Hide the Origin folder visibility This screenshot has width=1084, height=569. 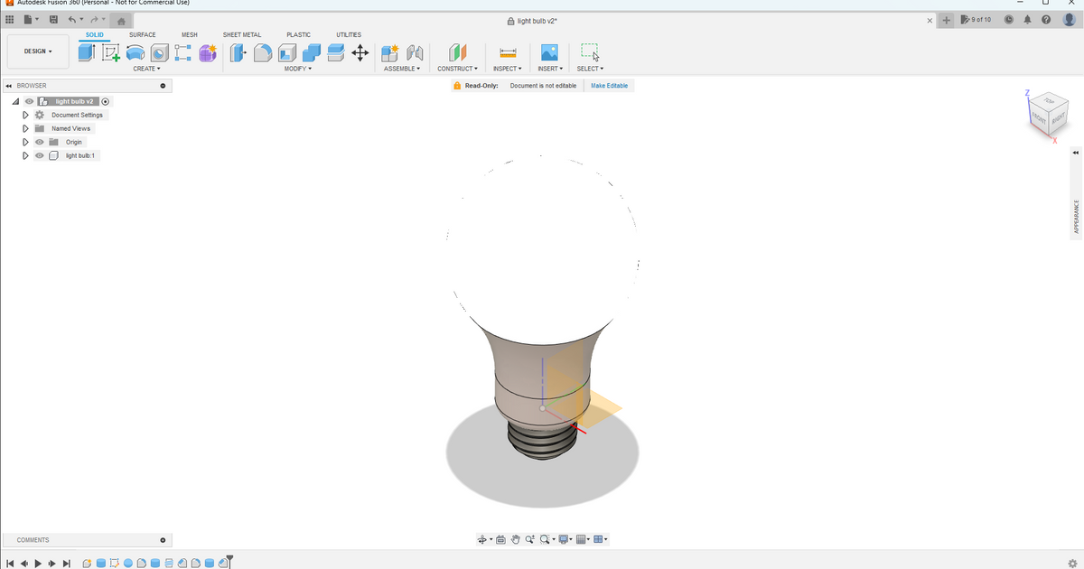[x=39, y=142]
